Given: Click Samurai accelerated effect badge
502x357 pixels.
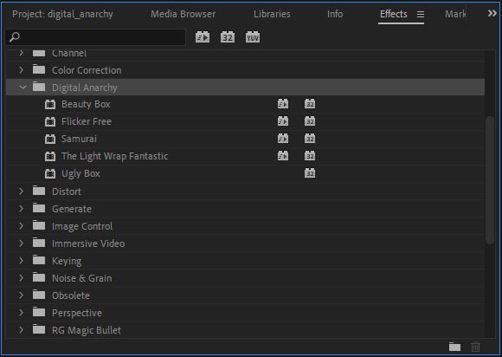Looking at the screenshot, I should [x=283, y=139].
